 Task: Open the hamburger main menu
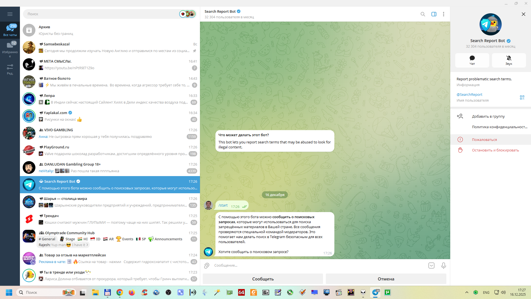[10, 14]
